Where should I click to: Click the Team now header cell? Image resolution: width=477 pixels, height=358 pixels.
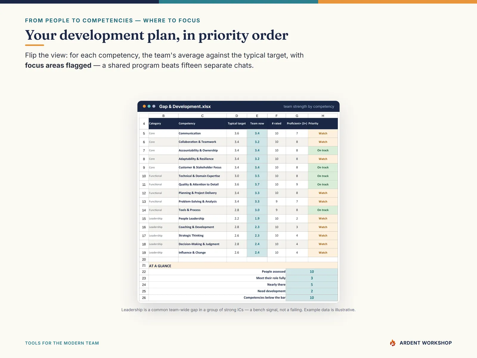257,124
